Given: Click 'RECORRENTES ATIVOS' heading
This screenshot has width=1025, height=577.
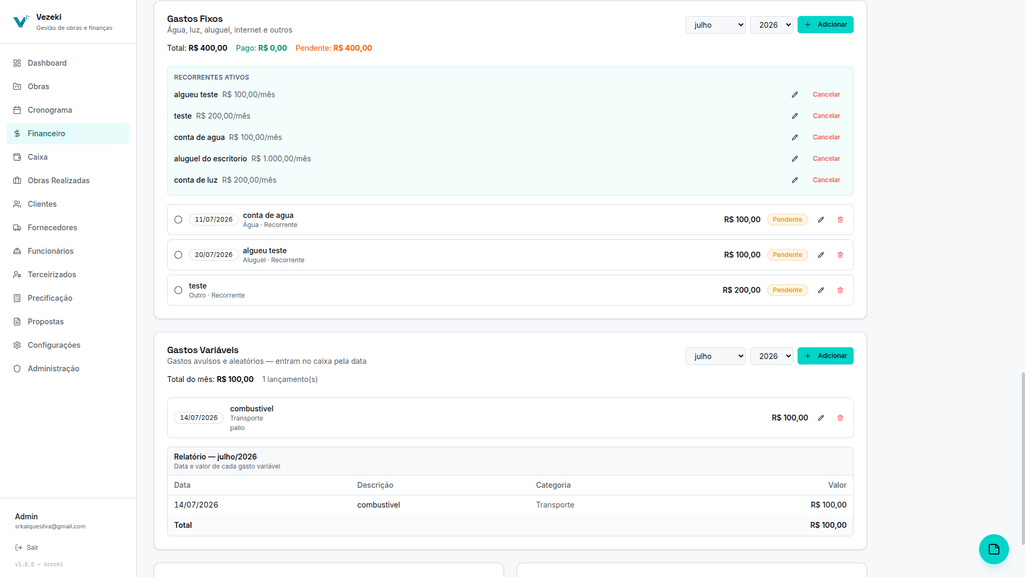Looking at the screenshot, I should 211,77.
